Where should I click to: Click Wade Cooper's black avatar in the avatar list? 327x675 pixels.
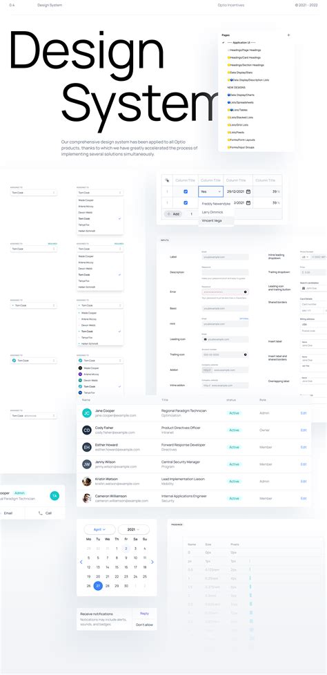pos(80,368)
